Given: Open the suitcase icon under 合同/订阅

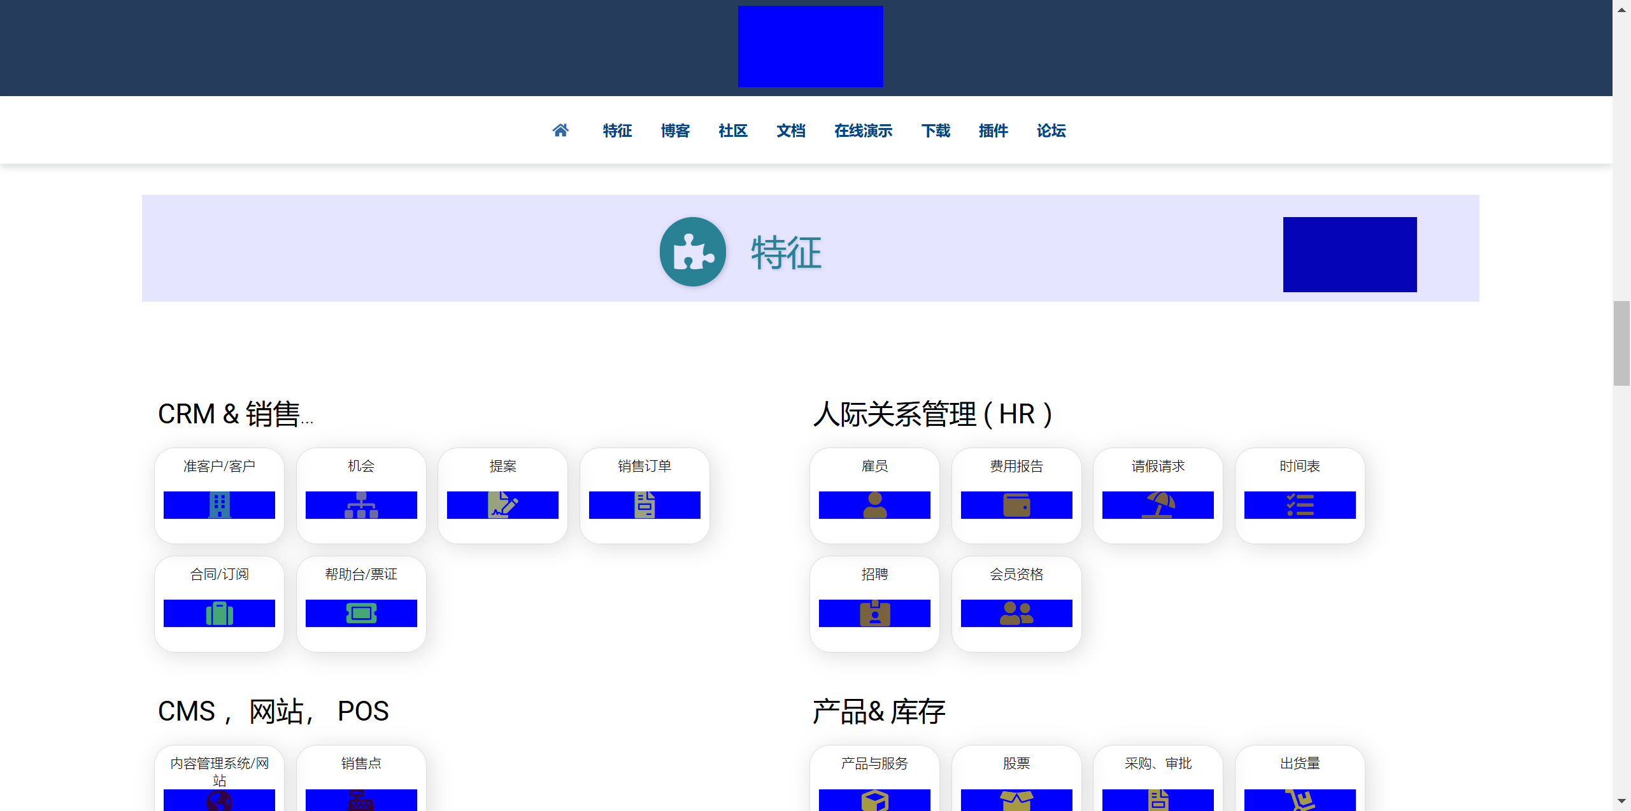Looking at the screenshot, I should click(219, 614).
